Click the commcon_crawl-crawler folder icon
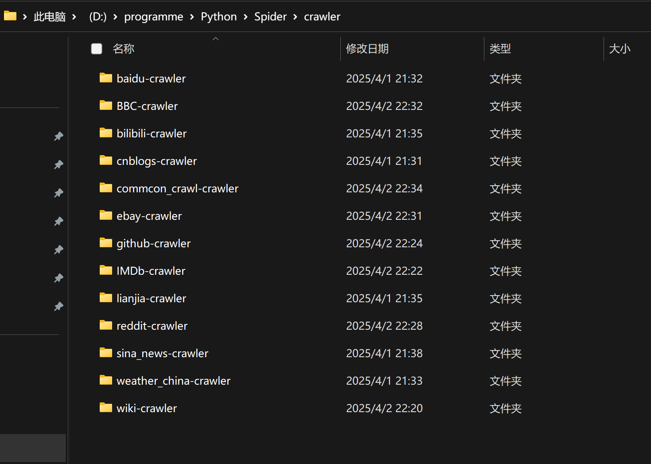Image resolution: width=651 pixels, height=464 pixels. [x=106, y=188]
